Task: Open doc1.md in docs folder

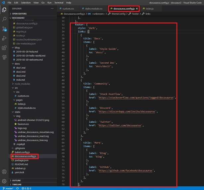Action: [x=21, y=68]
